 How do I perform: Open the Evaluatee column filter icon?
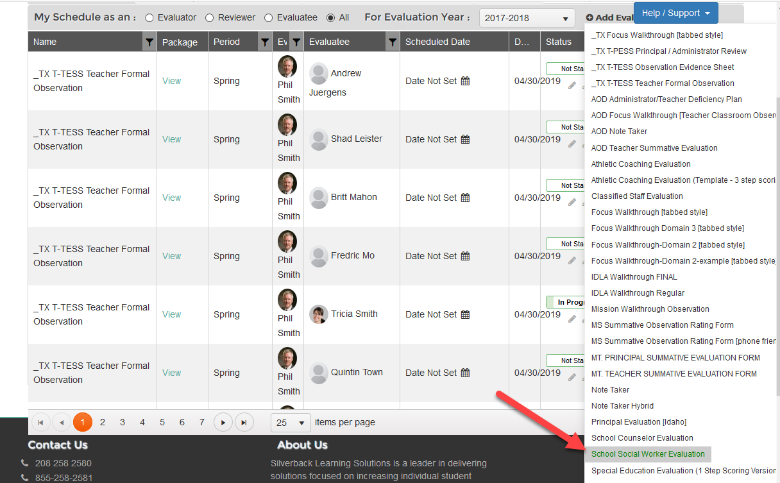click(x=392, y=42)
